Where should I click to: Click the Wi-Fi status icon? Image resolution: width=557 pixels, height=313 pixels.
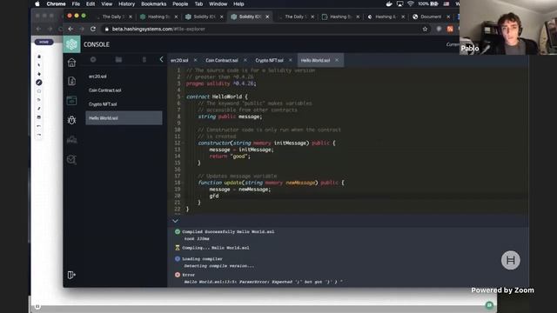411,3
